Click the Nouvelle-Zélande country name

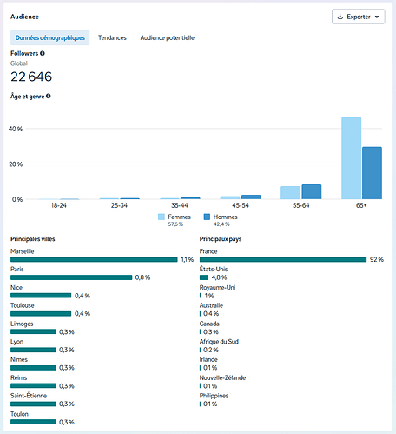[222, 377]
